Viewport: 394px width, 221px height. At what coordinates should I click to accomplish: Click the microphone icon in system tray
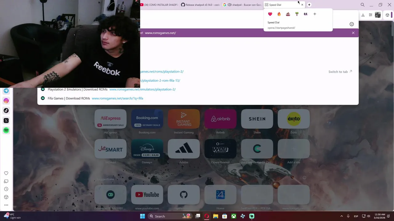[x=348, y=216]
